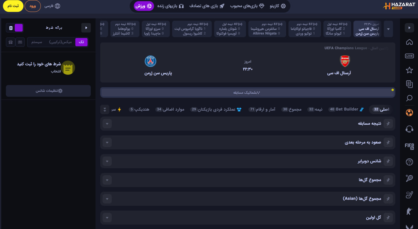Screen dimensions: 418x229
Task: Select basketball in the sidebar
Action: [409, 162]
